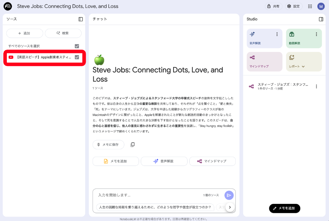The image size is (329, 221).
Task: Click メモに保存 button
Action: pyautogui.click(x=108, y=144)
